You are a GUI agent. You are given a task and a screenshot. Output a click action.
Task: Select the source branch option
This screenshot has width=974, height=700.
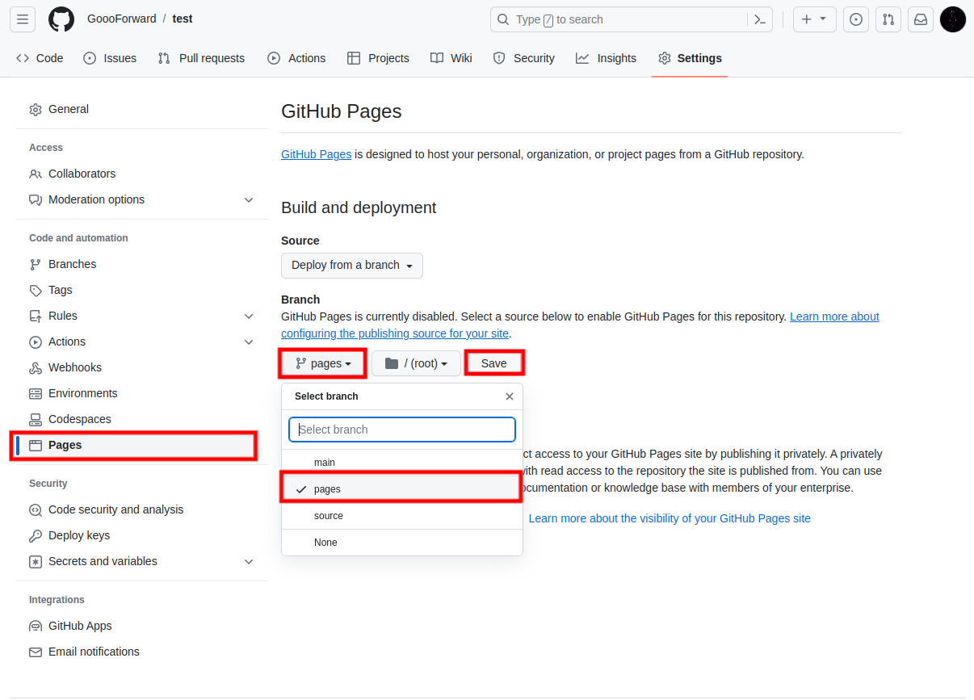(x=402, y=516)
